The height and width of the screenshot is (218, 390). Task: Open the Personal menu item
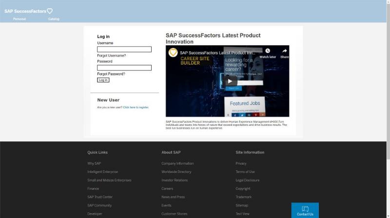click(x=19, y=19)
